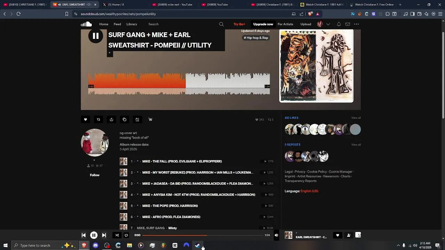445x250 pixels.
Task: Change language from English (US)
Action: click(x=309, y=191)
